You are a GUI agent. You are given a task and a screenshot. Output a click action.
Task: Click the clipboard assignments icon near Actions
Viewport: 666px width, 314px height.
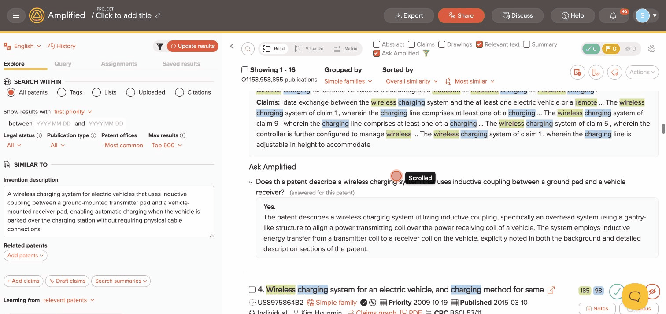pyautogui.click(x=577, y=72)
